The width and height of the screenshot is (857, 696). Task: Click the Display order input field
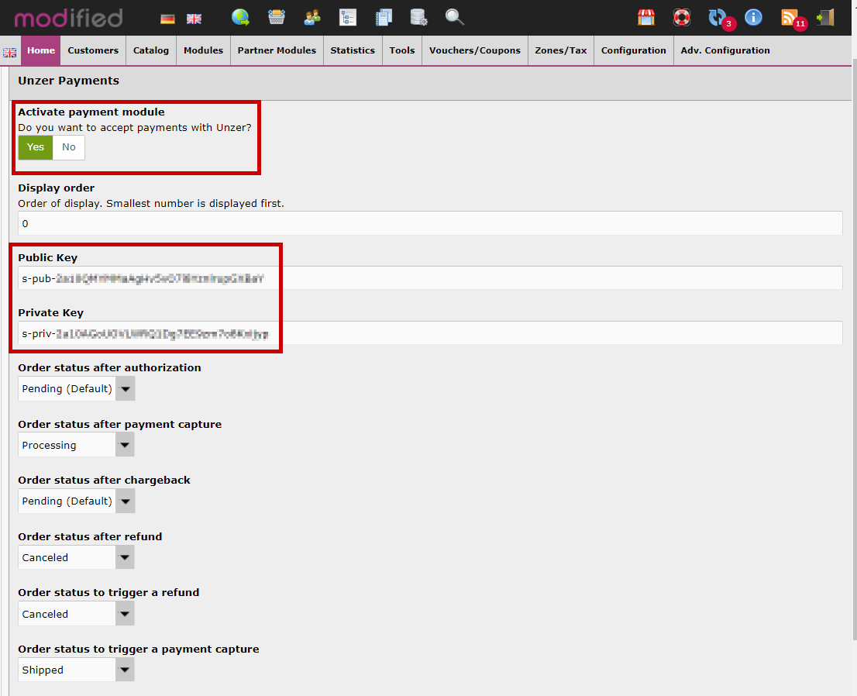pos(430,223)
